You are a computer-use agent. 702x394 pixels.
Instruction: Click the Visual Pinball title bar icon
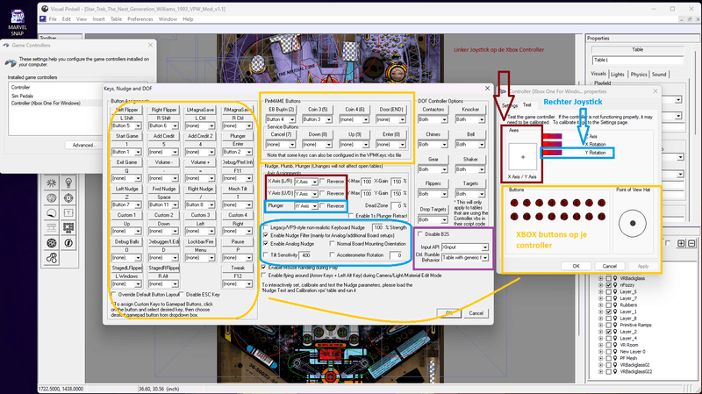click(x=45, y=9)
